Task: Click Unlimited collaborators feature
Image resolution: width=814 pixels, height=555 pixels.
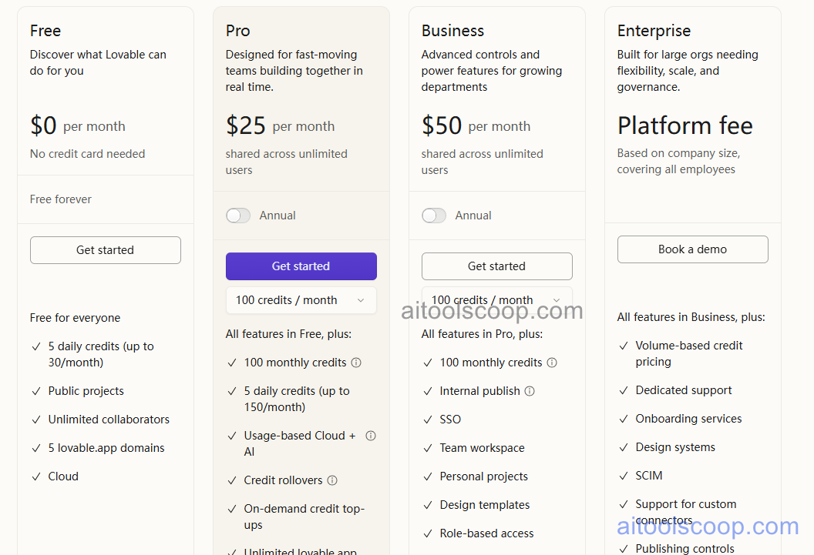Action: [x=109, y=420]
